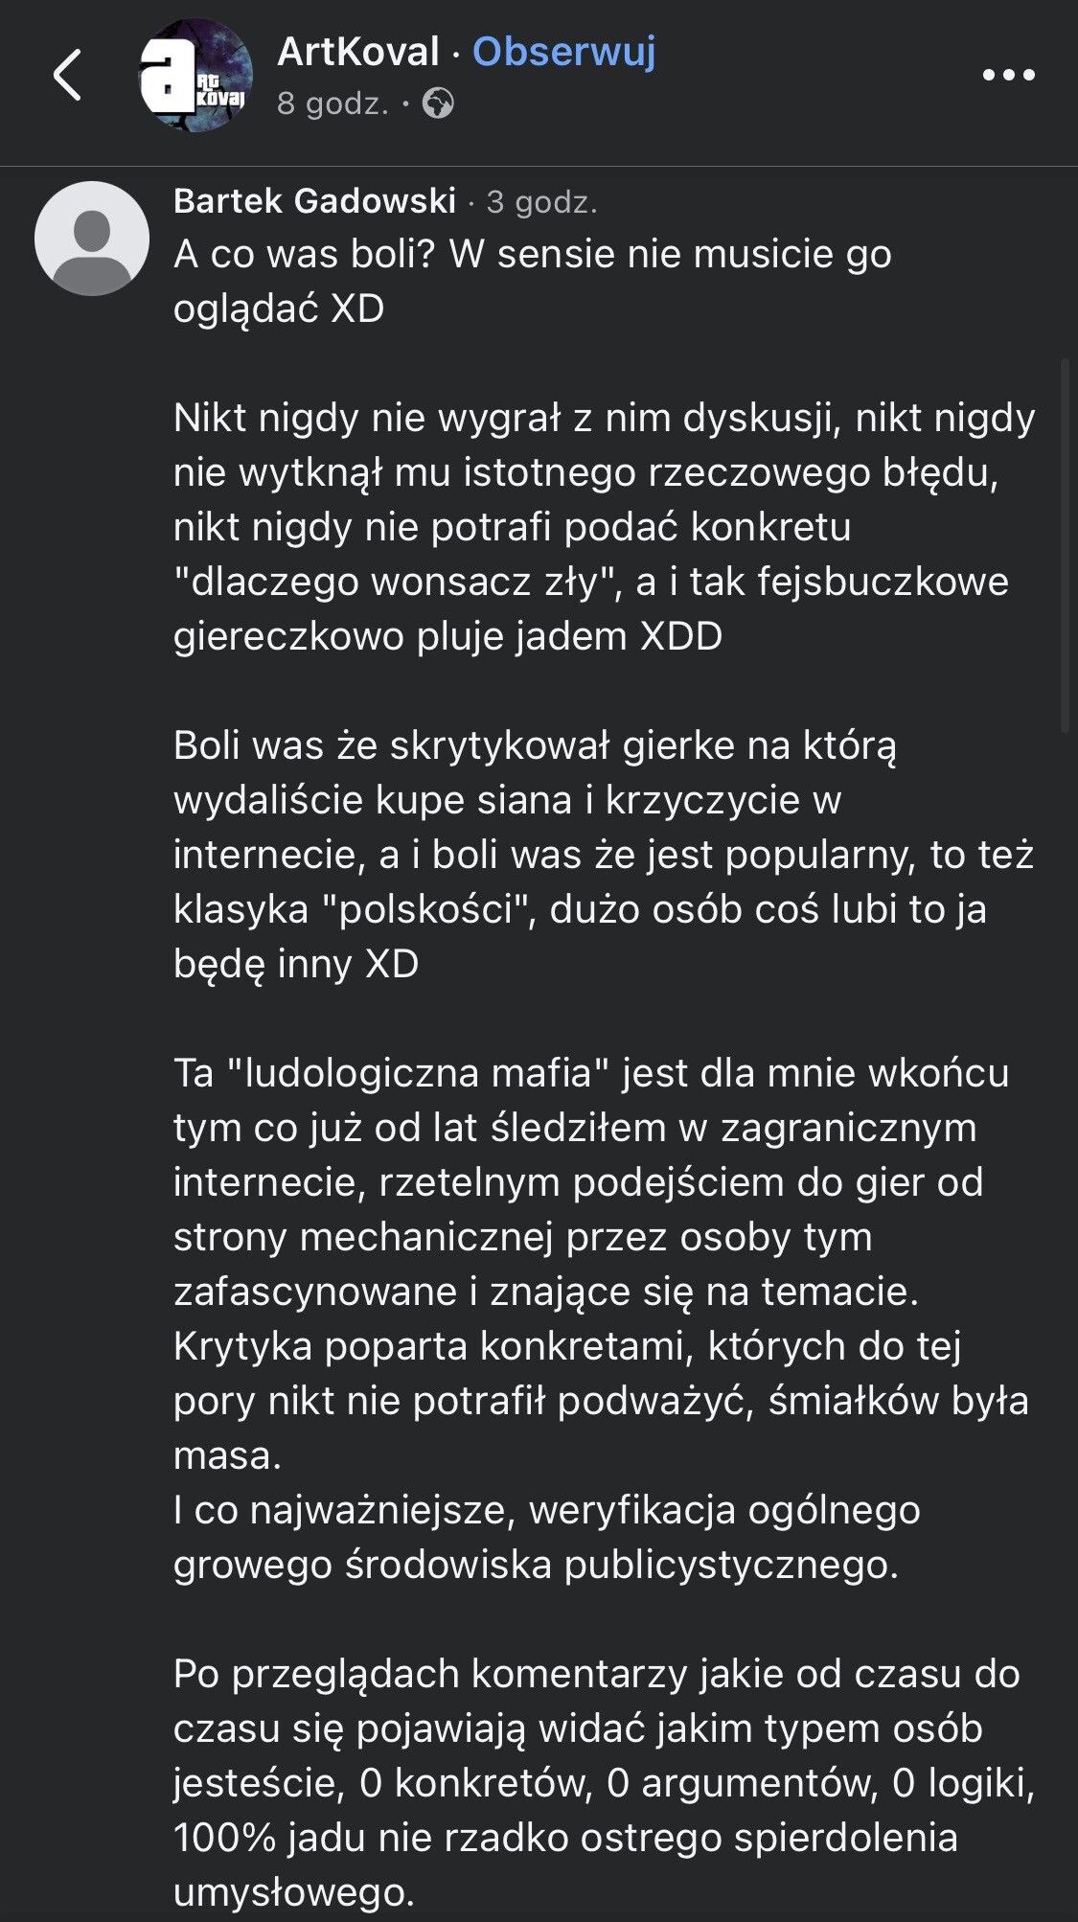Tap the paragraph starting 'Boli was że skrytykował'
The width and height of the screenshot is (1078, 1922).
click(x=604, y=854)
